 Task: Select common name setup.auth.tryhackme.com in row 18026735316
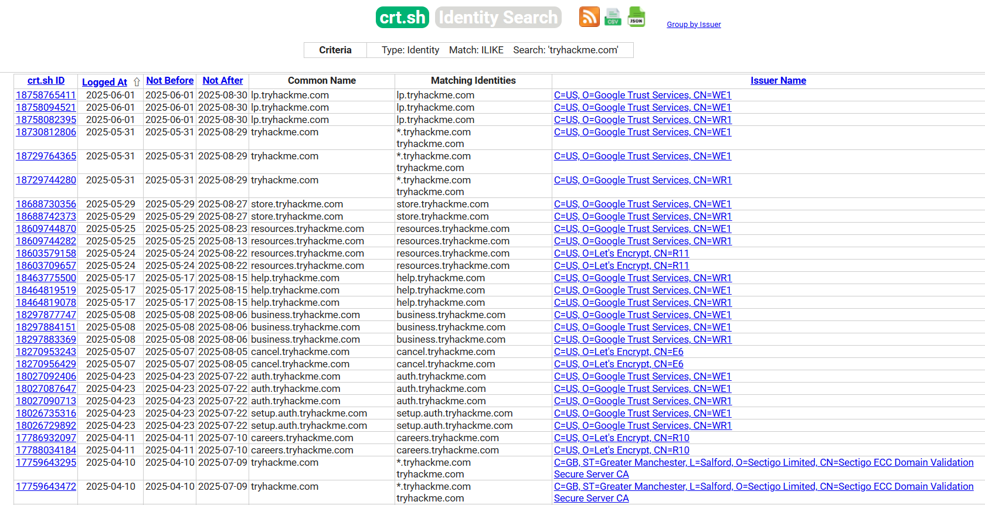click(x=309, y=413)
